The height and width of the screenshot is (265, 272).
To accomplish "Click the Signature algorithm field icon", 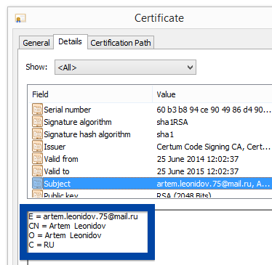I will 37,122.
